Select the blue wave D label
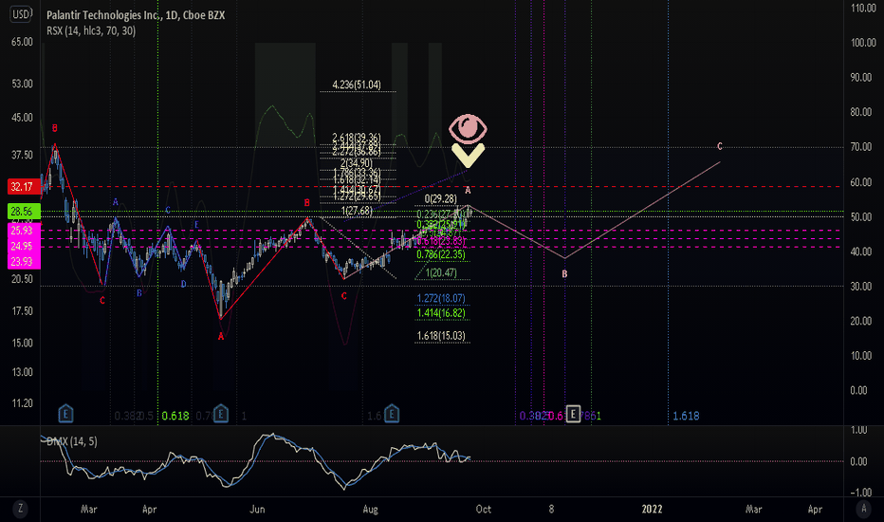The image size is (884, 522). click(x=183, y=284)
